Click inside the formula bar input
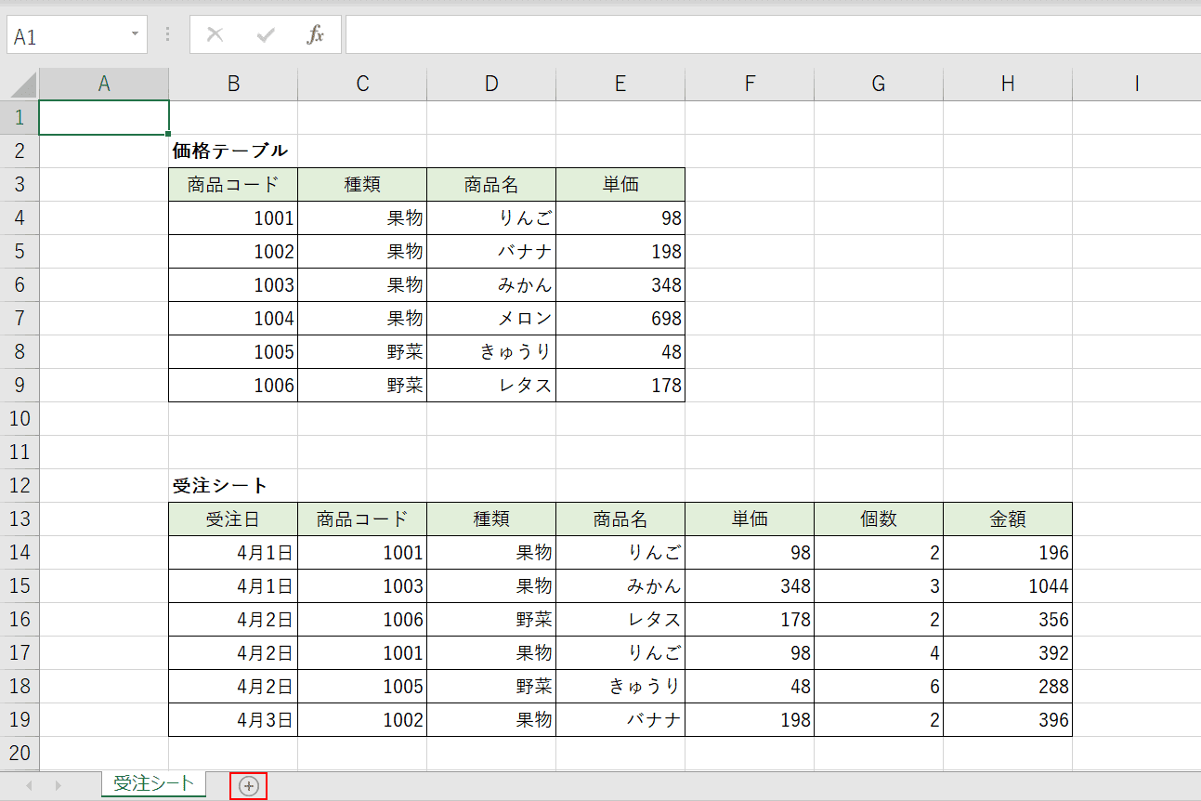Viewport: 1201px width, 801px height. (773, 34)
